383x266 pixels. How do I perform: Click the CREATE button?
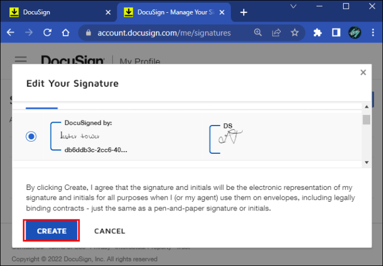[52, 231]
